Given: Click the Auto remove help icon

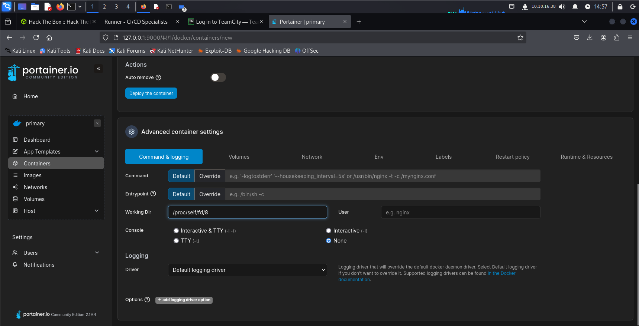Looking at the screenshot, I should pyautogui.click(x=158, y=78).
